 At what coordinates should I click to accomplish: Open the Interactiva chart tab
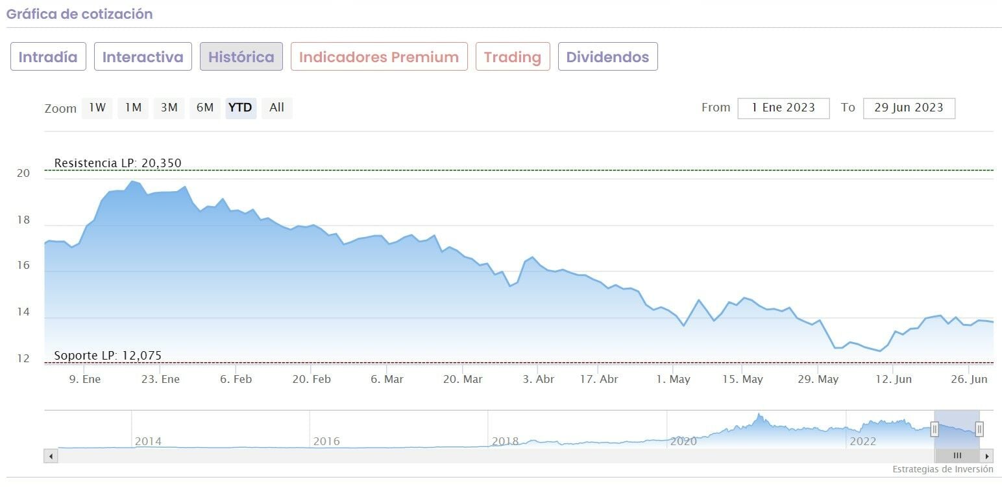(x=143, y=57)
